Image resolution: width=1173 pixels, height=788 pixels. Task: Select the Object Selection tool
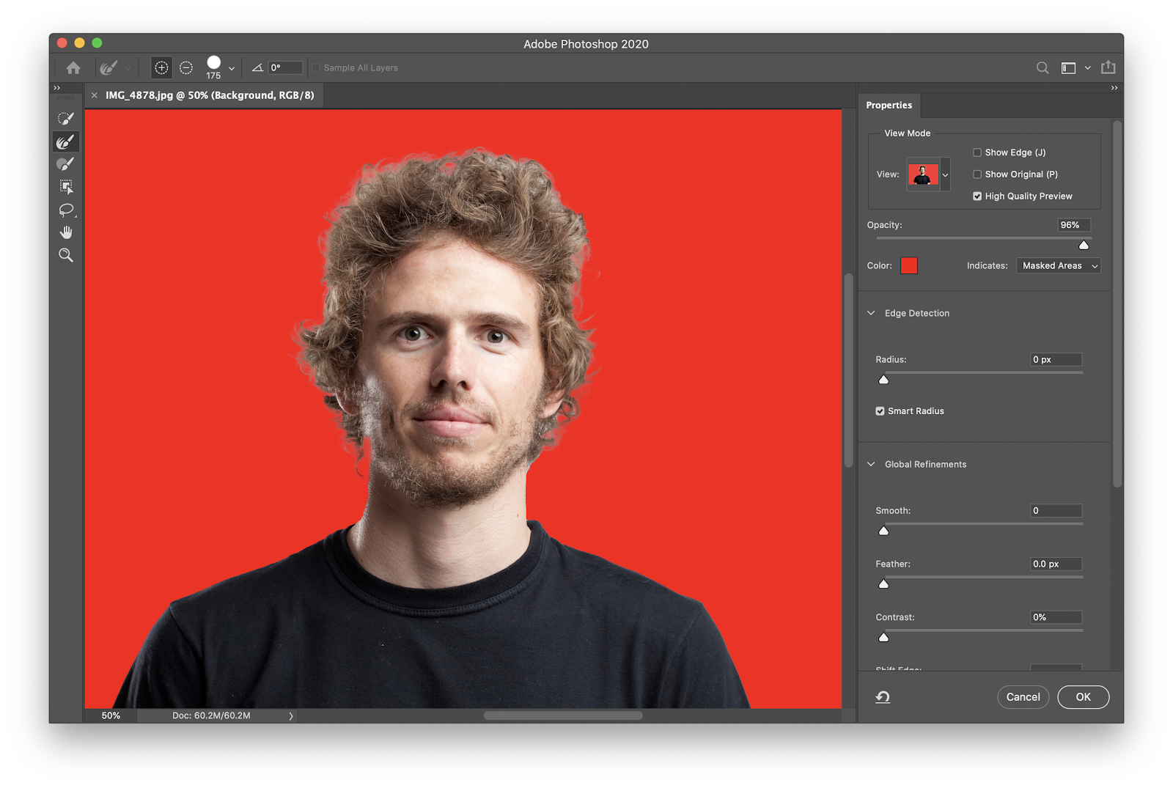click(x=66, y=187)
